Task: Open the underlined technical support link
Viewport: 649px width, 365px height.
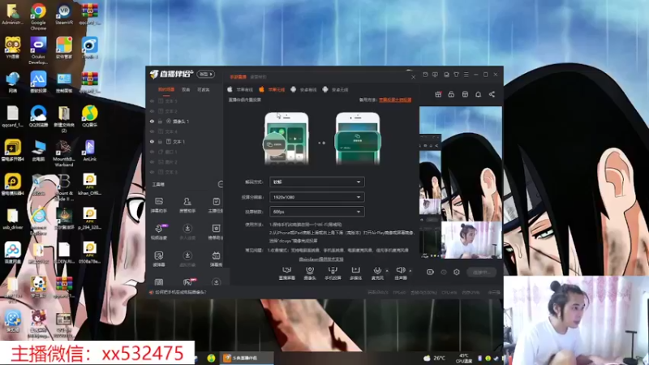Action: pos(321,259)
